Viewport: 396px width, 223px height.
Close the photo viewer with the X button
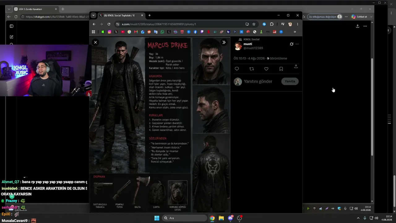[96, 42]
